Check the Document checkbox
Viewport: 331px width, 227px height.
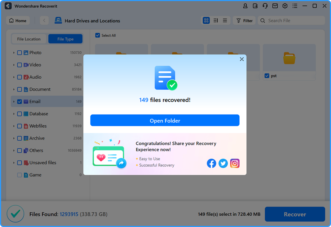click(x=19, y=89)
